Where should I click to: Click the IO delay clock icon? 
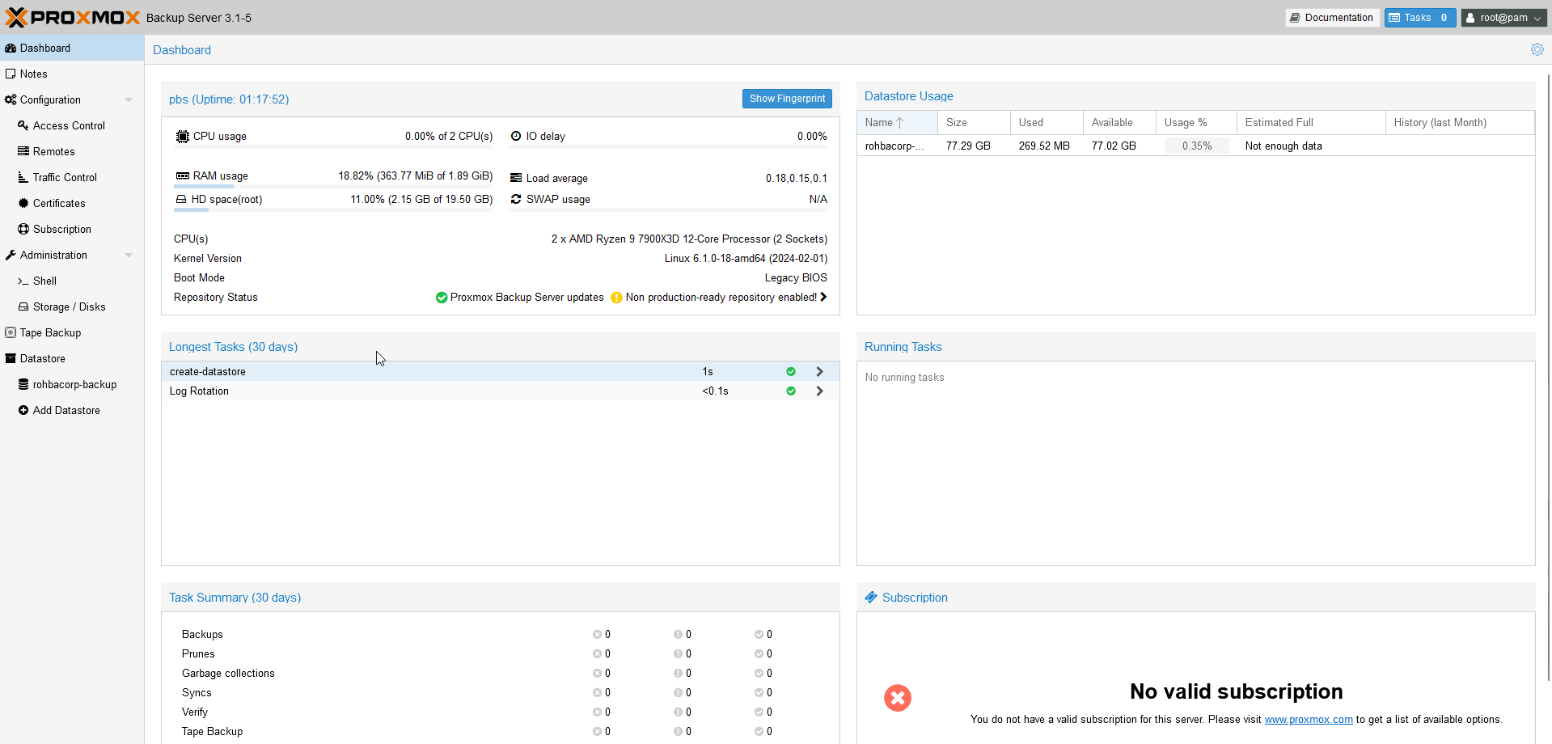(x=516, y=136)
